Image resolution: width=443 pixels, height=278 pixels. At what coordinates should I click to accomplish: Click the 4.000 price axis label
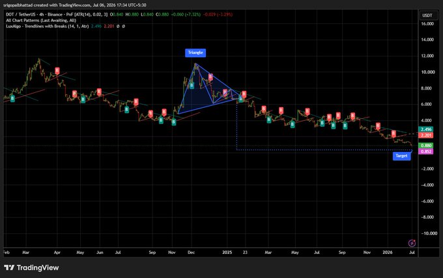point(426,121)
